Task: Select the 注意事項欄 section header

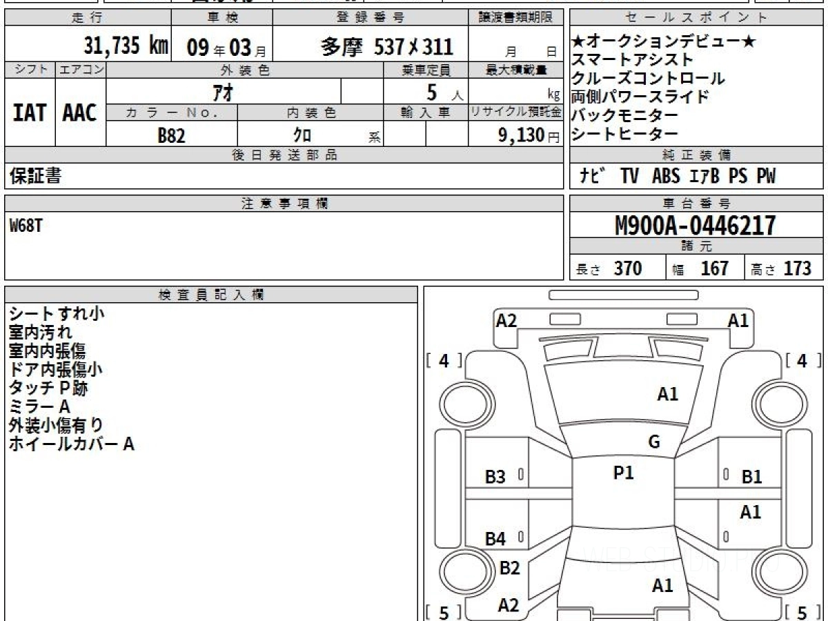Action: point(285,204)
